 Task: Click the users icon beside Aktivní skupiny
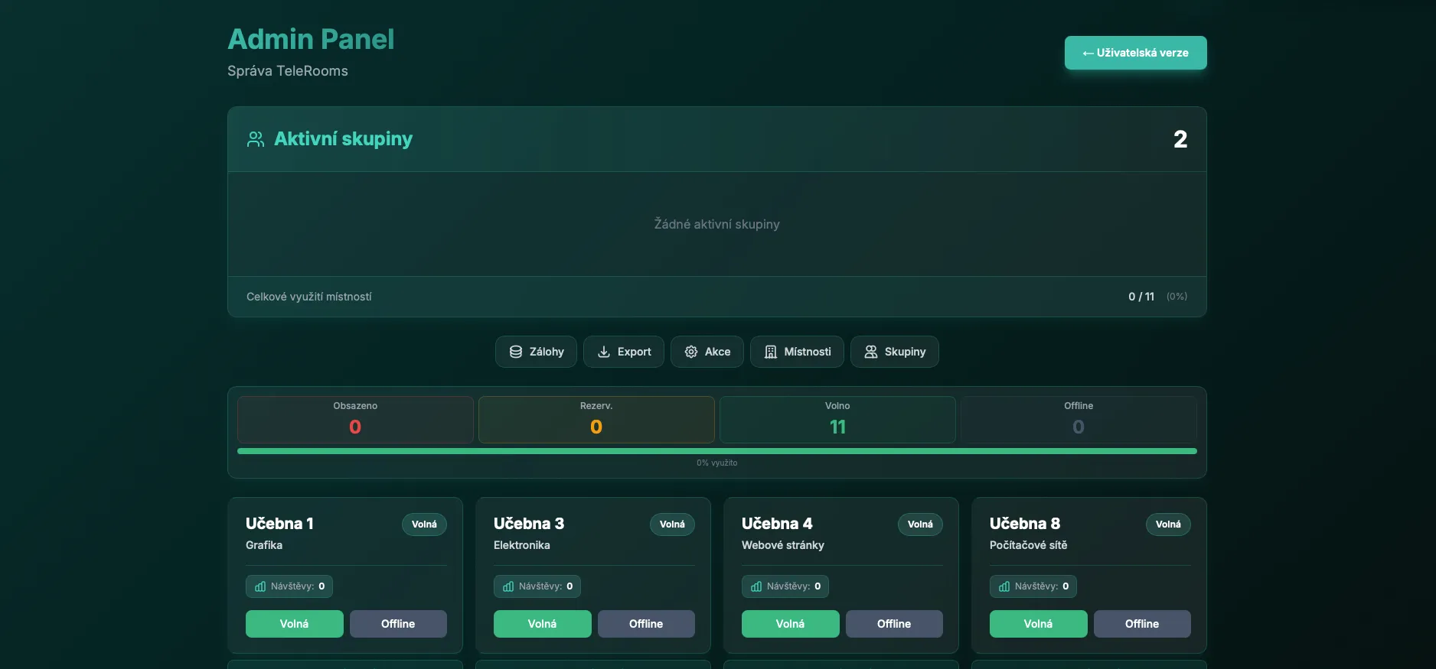coord(256,139)
